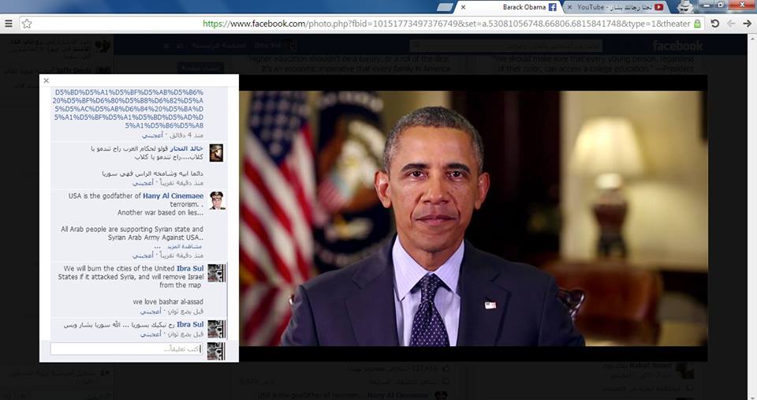The width and height of the screenshot is (757, 400).
Task: Close the comments panel with the X
Action: (47, 80)
